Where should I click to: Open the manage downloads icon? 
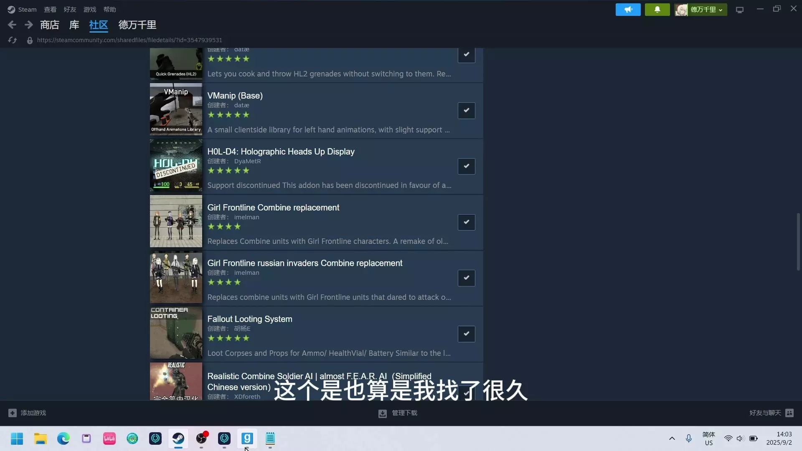tap(382, 413)
